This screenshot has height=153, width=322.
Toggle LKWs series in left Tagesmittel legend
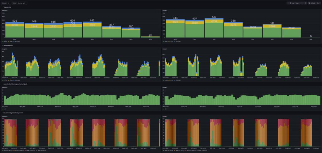10,41
